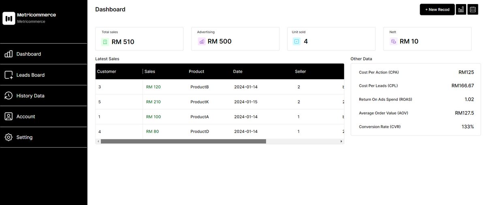Click the Other Data heading
Viewport: 486px width, 205px height.
361,59
